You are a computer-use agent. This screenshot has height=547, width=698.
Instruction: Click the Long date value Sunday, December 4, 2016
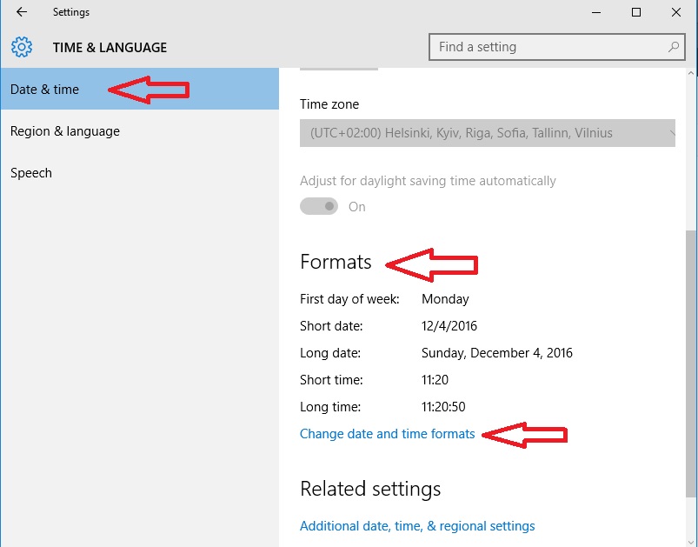click(x=496, y=353)
